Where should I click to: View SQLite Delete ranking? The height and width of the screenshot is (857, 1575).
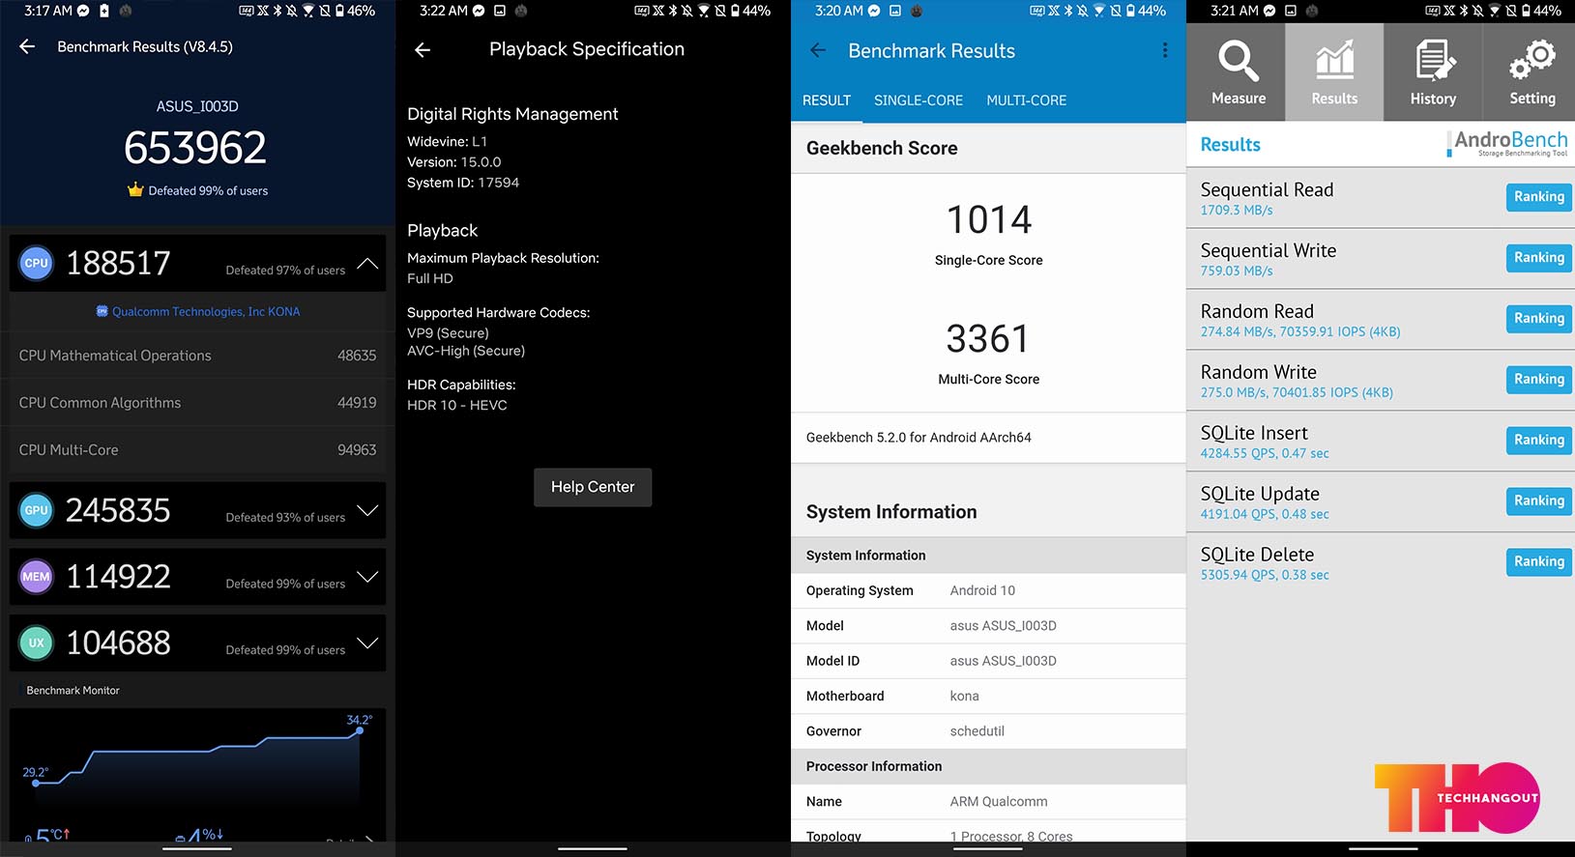pos(1538,562)
